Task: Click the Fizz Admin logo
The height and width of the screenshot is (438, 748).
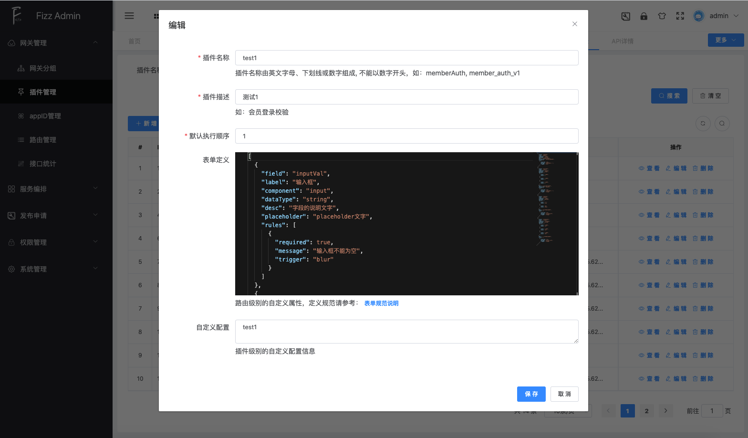Action: coord(17,16)
